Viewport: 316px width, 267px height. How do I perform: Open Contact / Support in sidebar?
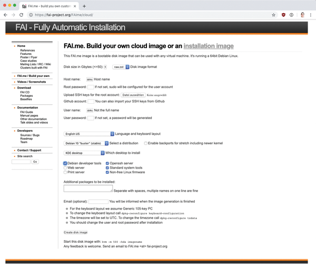(x=29, y=150)
